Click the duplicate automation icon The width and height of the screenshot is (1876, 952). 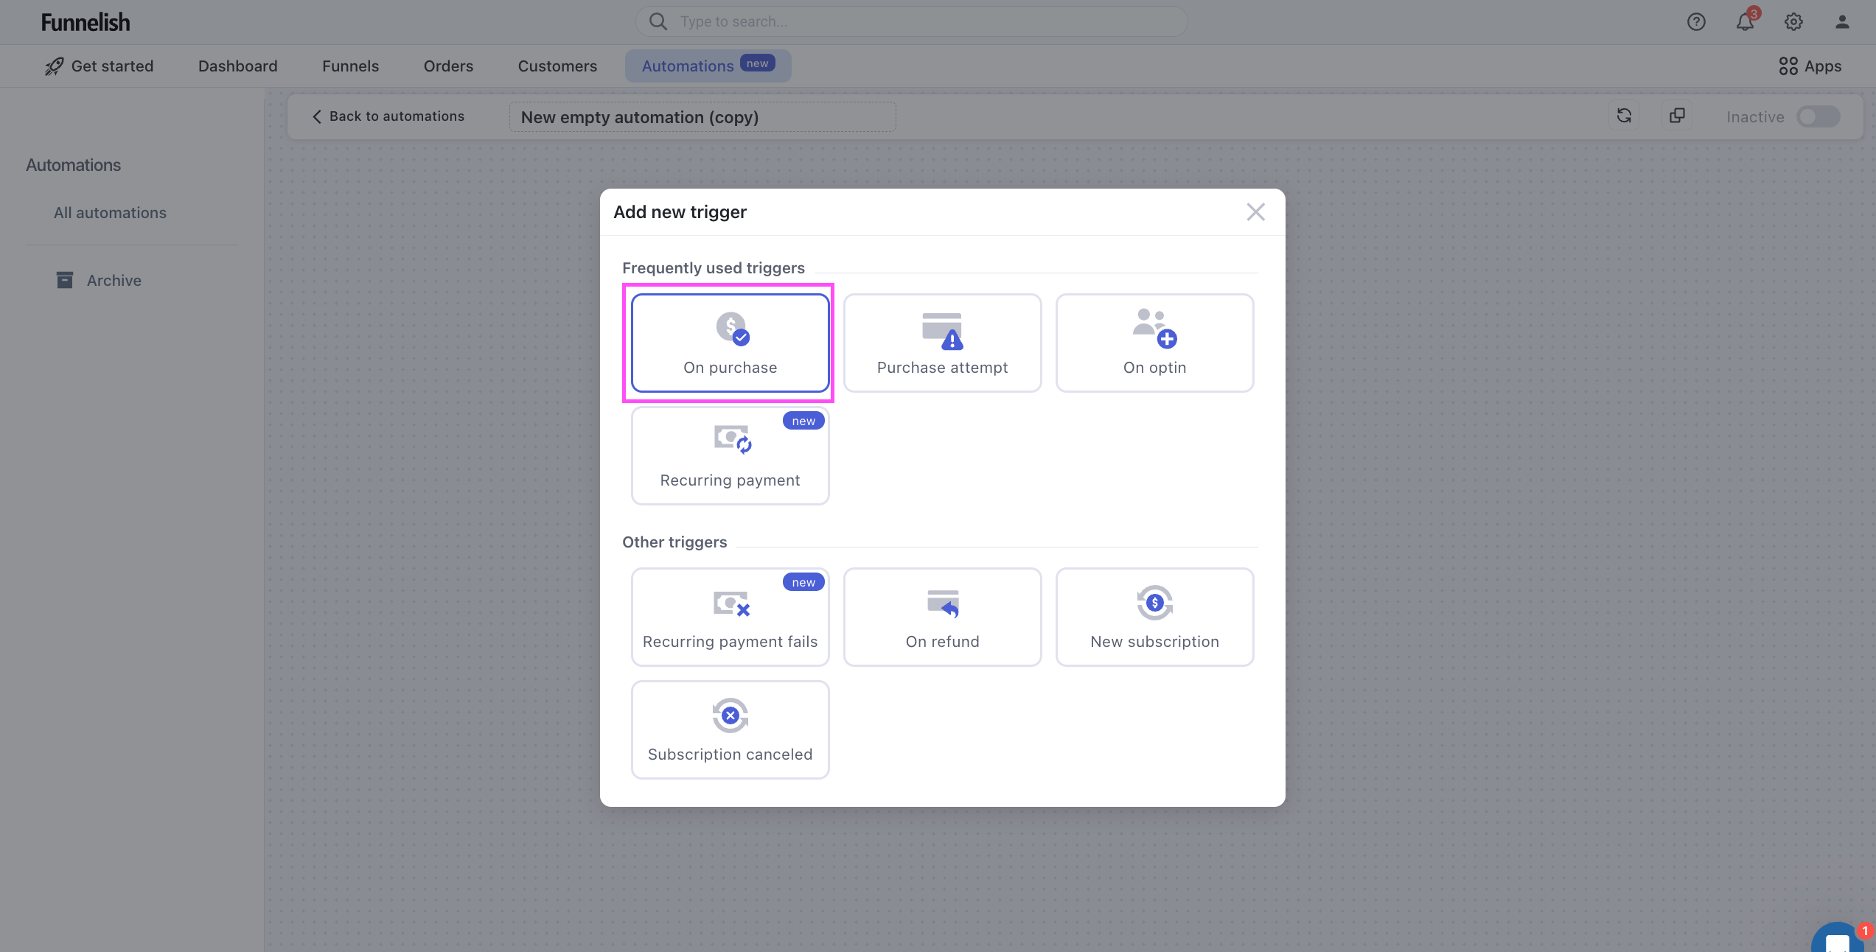tap(1677, 116)
